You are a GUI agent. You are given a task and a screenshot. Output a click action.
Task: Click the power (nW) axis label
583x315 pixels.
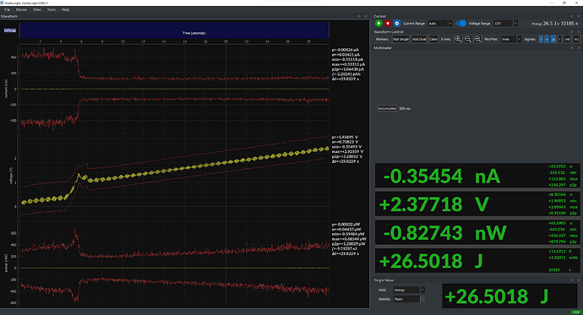(x=6, y=263)
